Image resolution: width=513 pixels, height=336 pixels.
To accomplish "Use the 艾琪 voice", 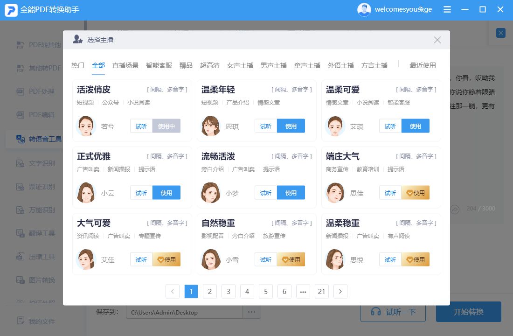I will (416, 126).
